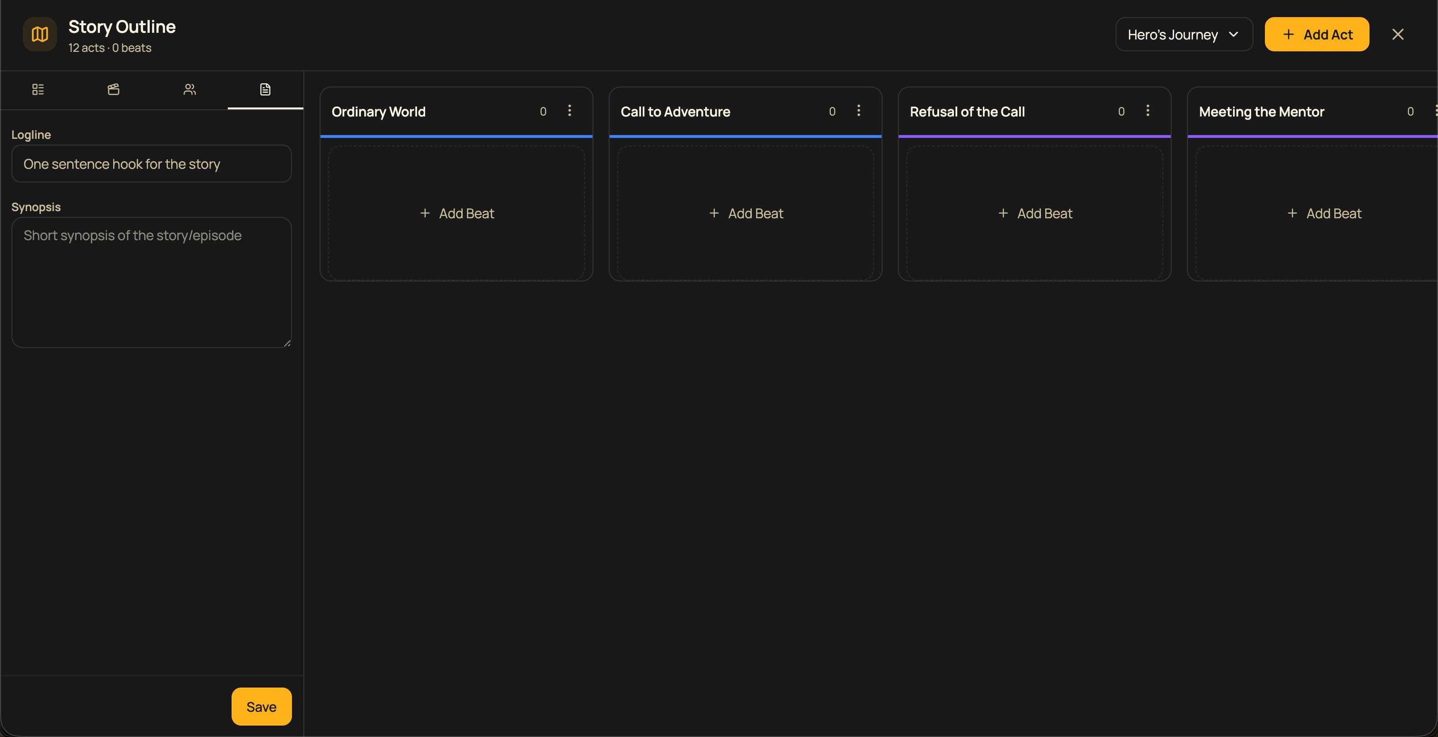Grab the Synopsis textarea resize handle
Screen dimensions: 1438x737
[287, 343]
